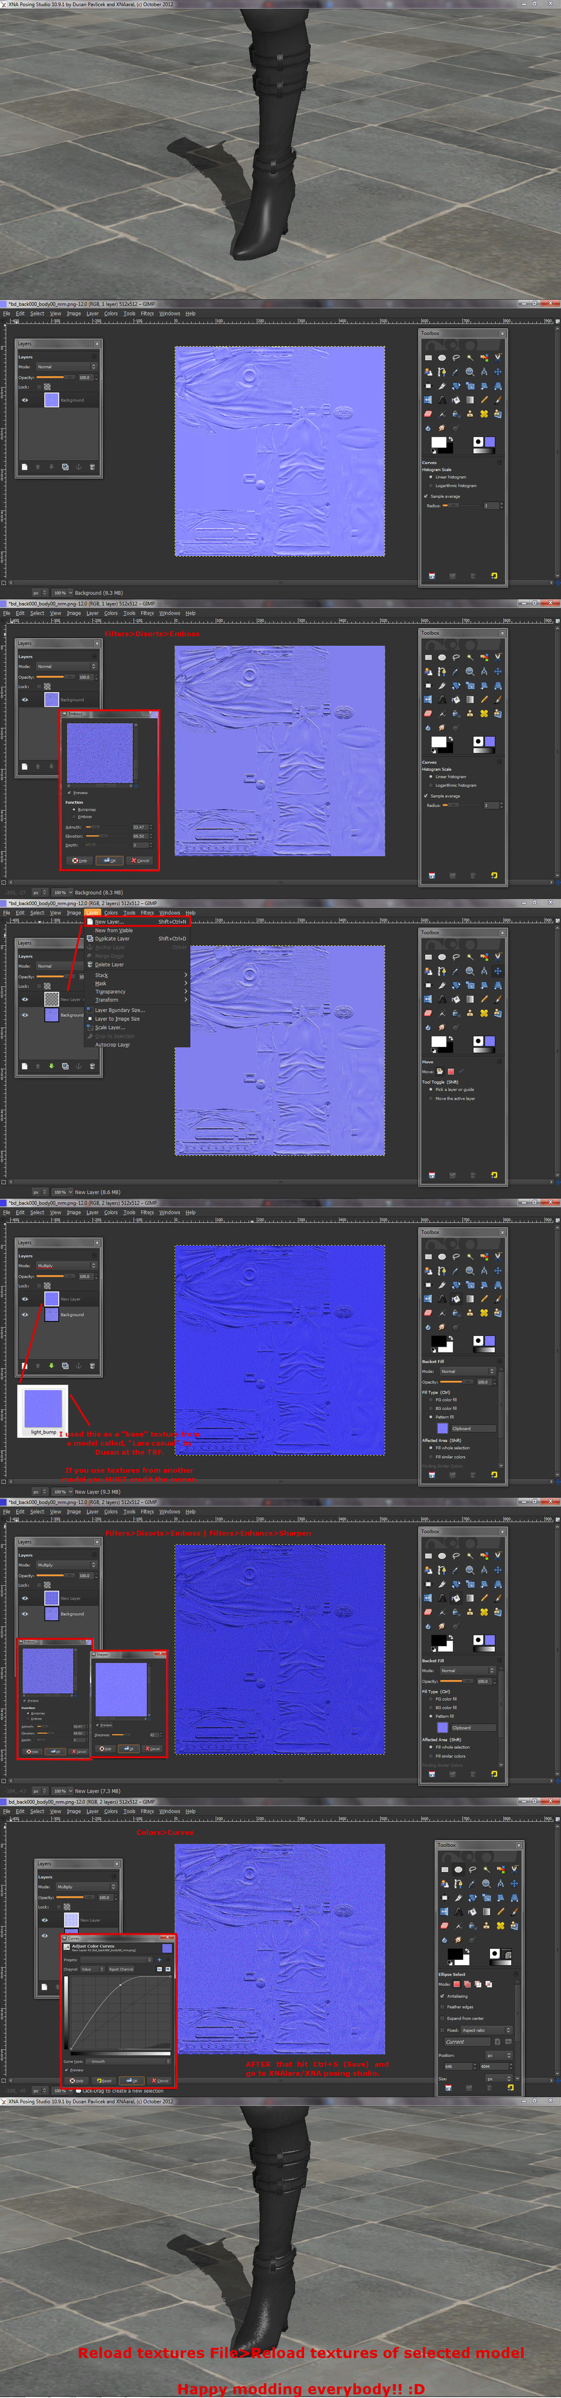Click OK in the Adjust Color Curves dialog
This screenshot has height=2398, width=561.
coord(132,2081)
